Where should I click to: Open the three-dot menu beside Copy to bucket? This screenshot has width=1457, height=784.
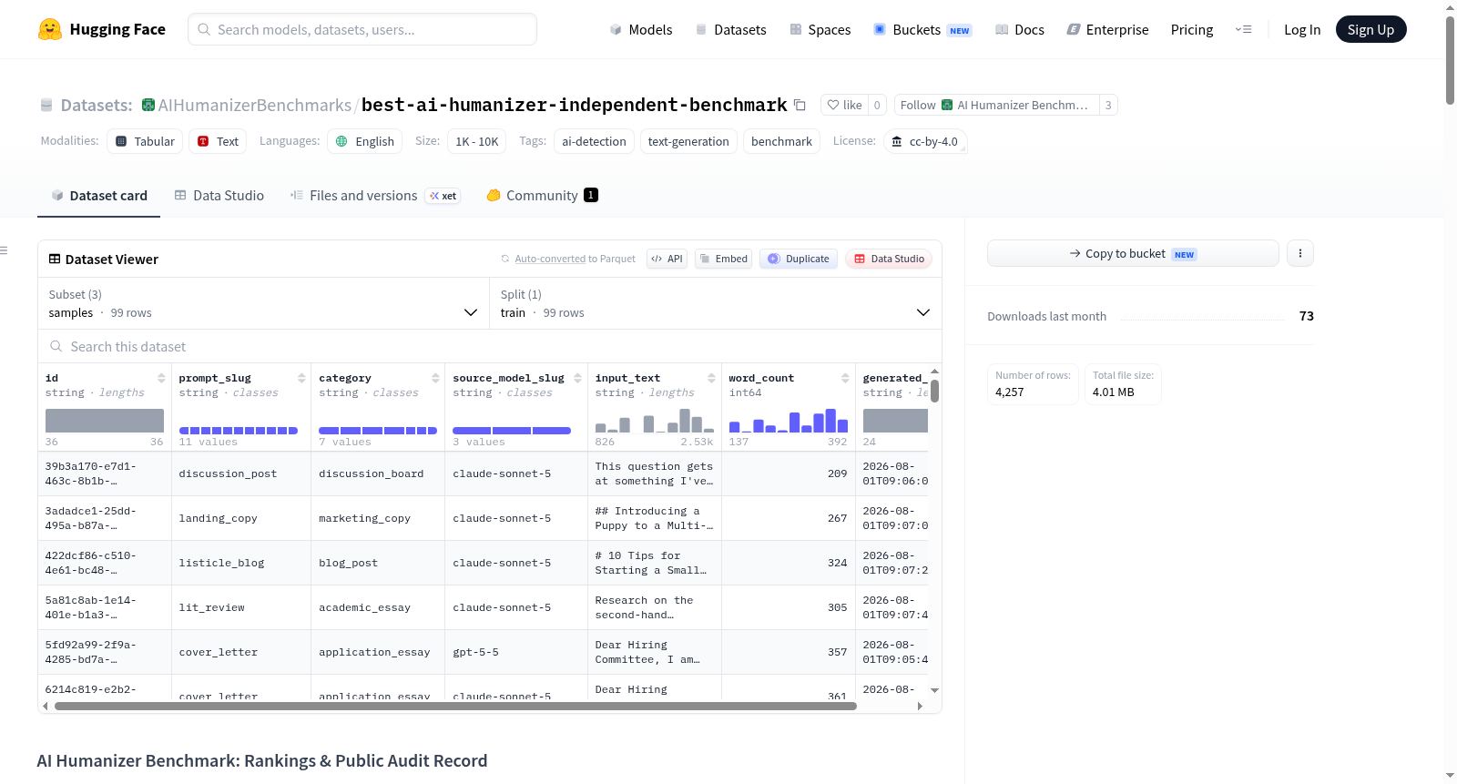(1300, 253)
